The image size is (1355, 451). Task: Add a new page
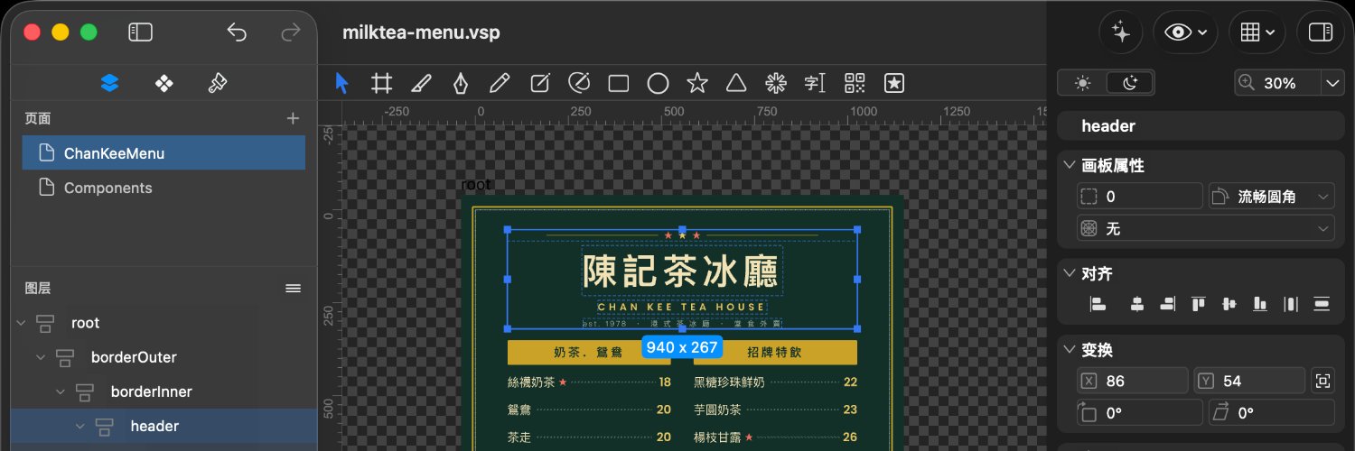[293, 118]
